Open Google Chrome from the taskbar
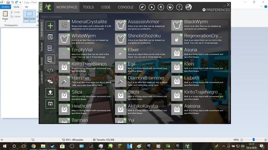This screenshot has height=150, width=268. tap(33, 146)
